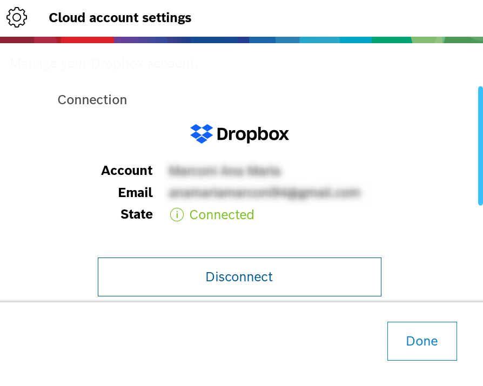Click the Email label
The width and height of the screenshot is (483, 386).
[x=136, y=193]
